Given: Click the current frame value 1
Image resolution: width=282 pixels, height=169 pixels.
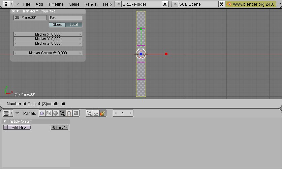Looking at the screenshot, I should pyautogui.click(x=123, y=113).
